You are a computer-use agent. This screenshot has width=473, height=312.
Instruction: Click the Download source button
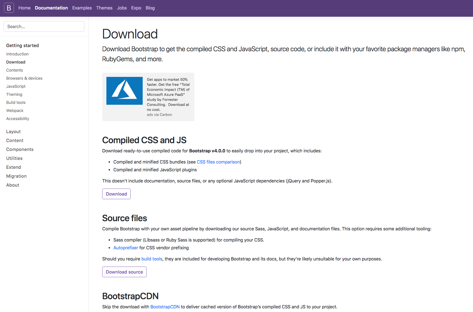124,272
